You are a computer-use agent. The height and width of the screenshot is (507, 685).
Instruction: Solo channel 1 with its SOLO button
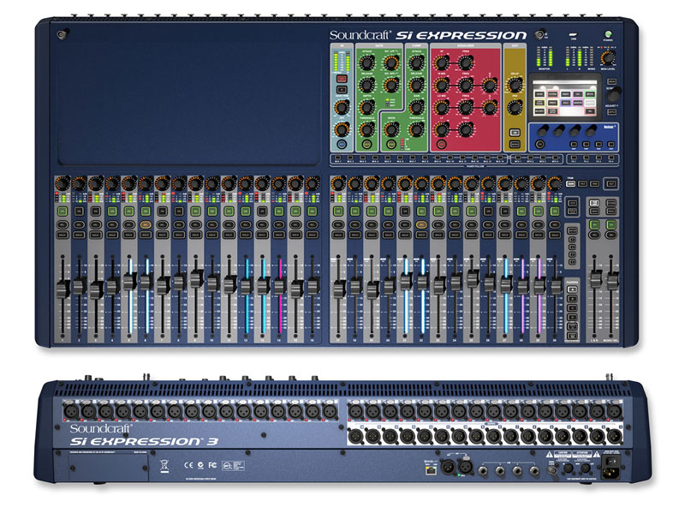[x=63, y=236]
